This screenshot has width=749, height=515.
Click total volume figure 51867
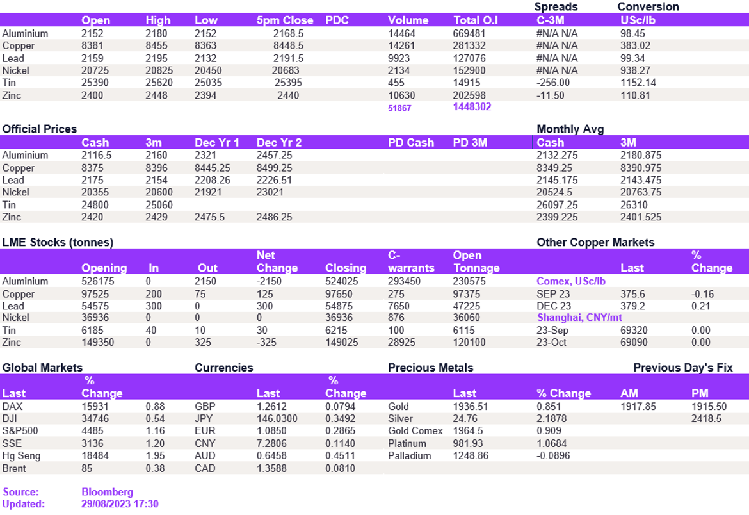click(399, 108)
